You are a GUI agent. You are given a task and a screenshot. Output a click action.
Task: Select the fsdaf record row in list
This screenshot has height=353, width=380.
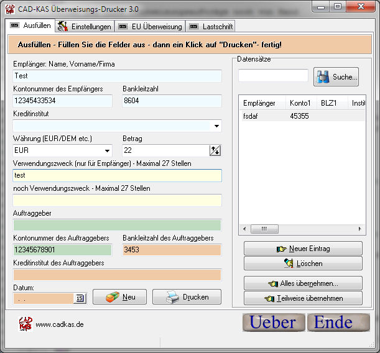pos(261,116)
